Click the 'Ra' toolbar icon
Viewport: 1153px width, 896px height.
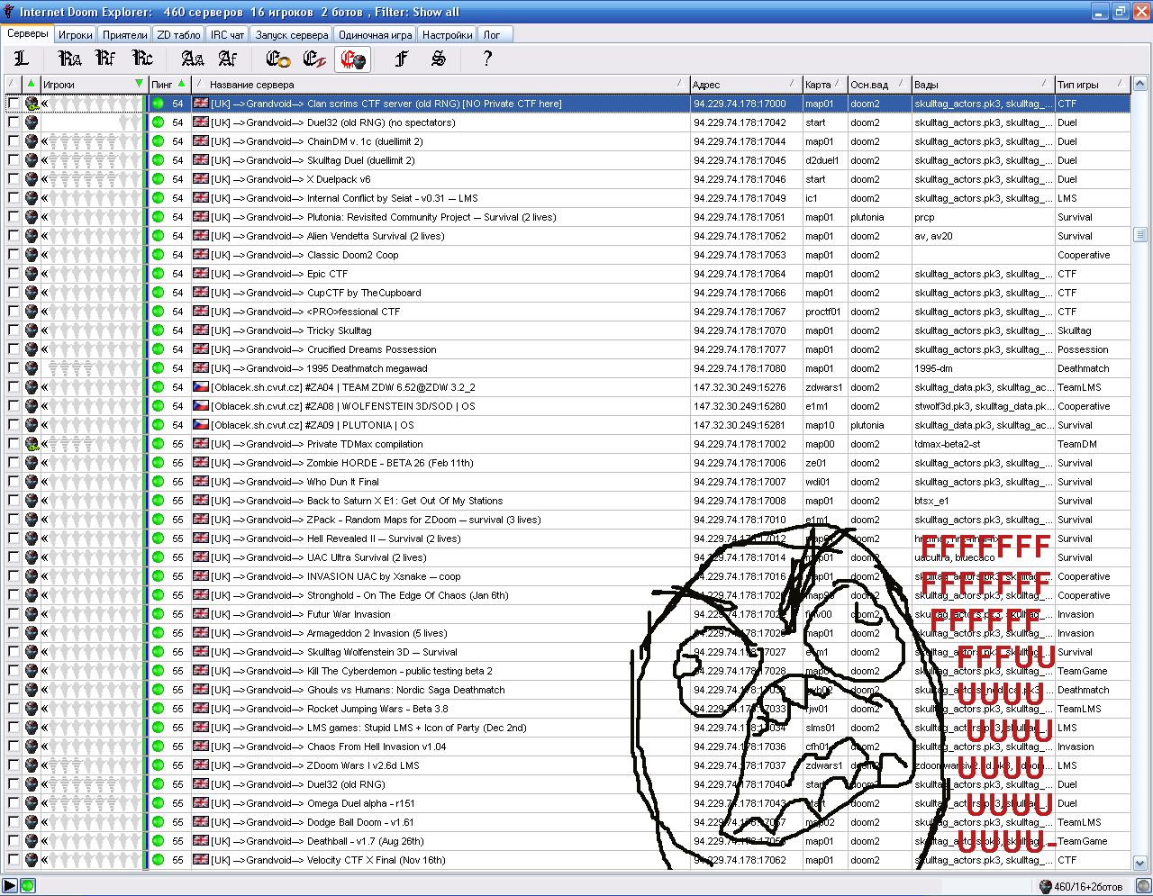pyautogui.click(x=69, y=59)
